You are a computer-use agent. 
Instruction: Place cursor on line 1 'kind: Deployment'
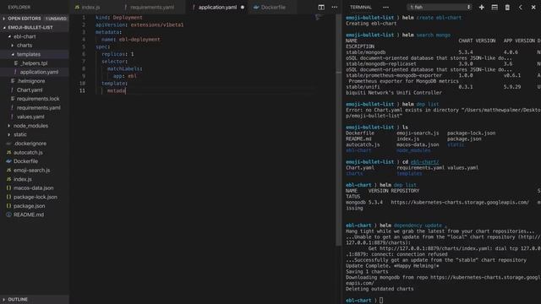click(x=118, y=17)
